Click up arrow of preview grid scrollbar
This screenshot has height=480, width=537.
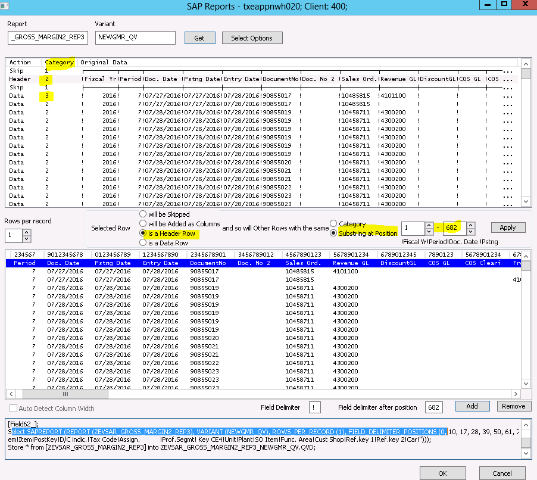click(526, 256)
